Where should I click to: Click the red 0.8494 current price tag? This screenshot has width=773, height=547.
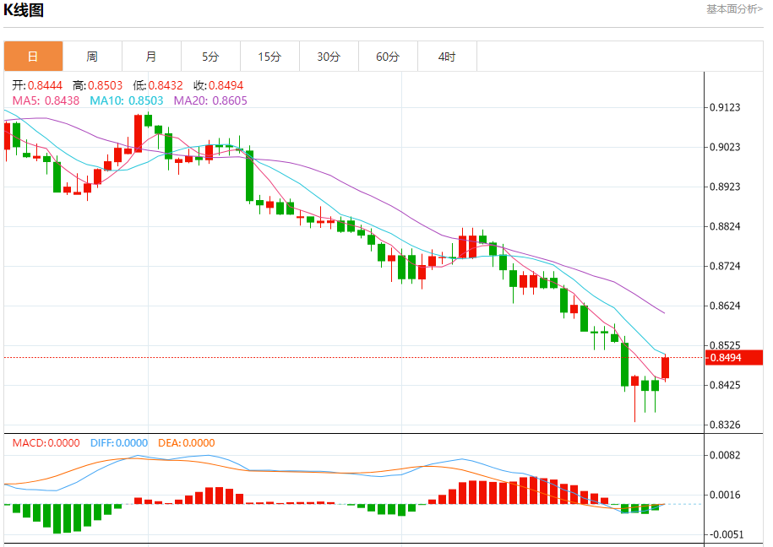pyautogui.click(x=734, y=357)
